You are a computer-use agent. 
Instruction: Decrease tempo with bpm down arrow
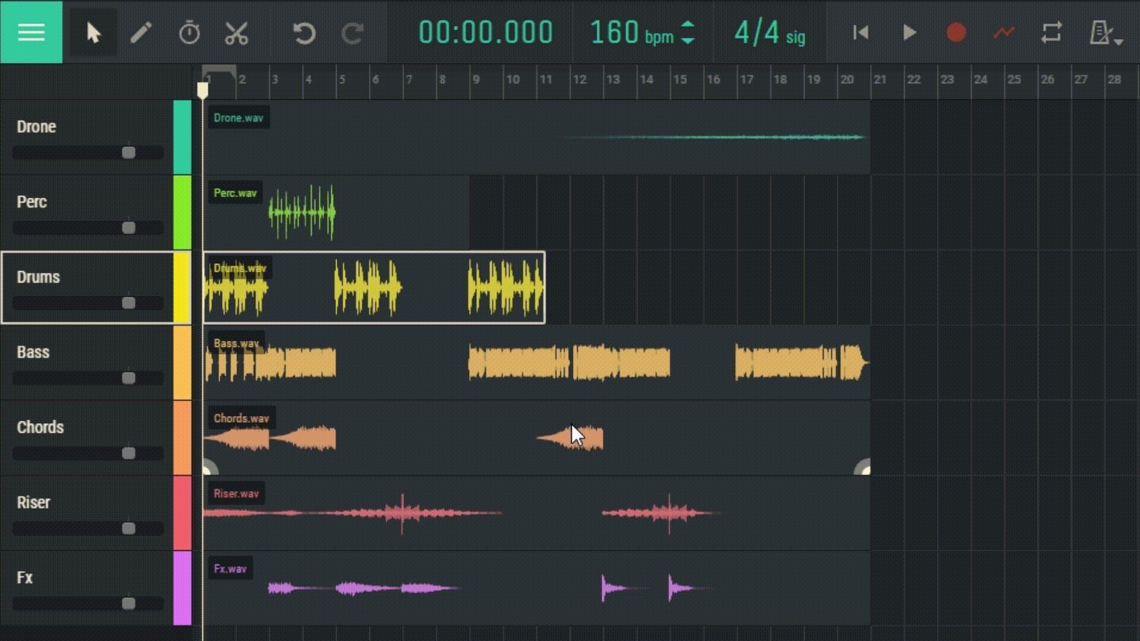coord(688,41)
